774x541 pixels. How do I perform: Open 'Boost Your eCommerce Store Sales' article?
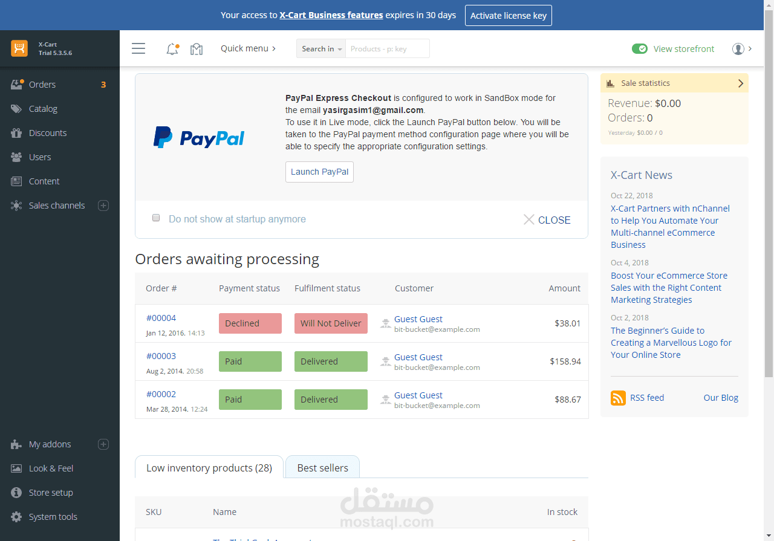coord(669,288)
